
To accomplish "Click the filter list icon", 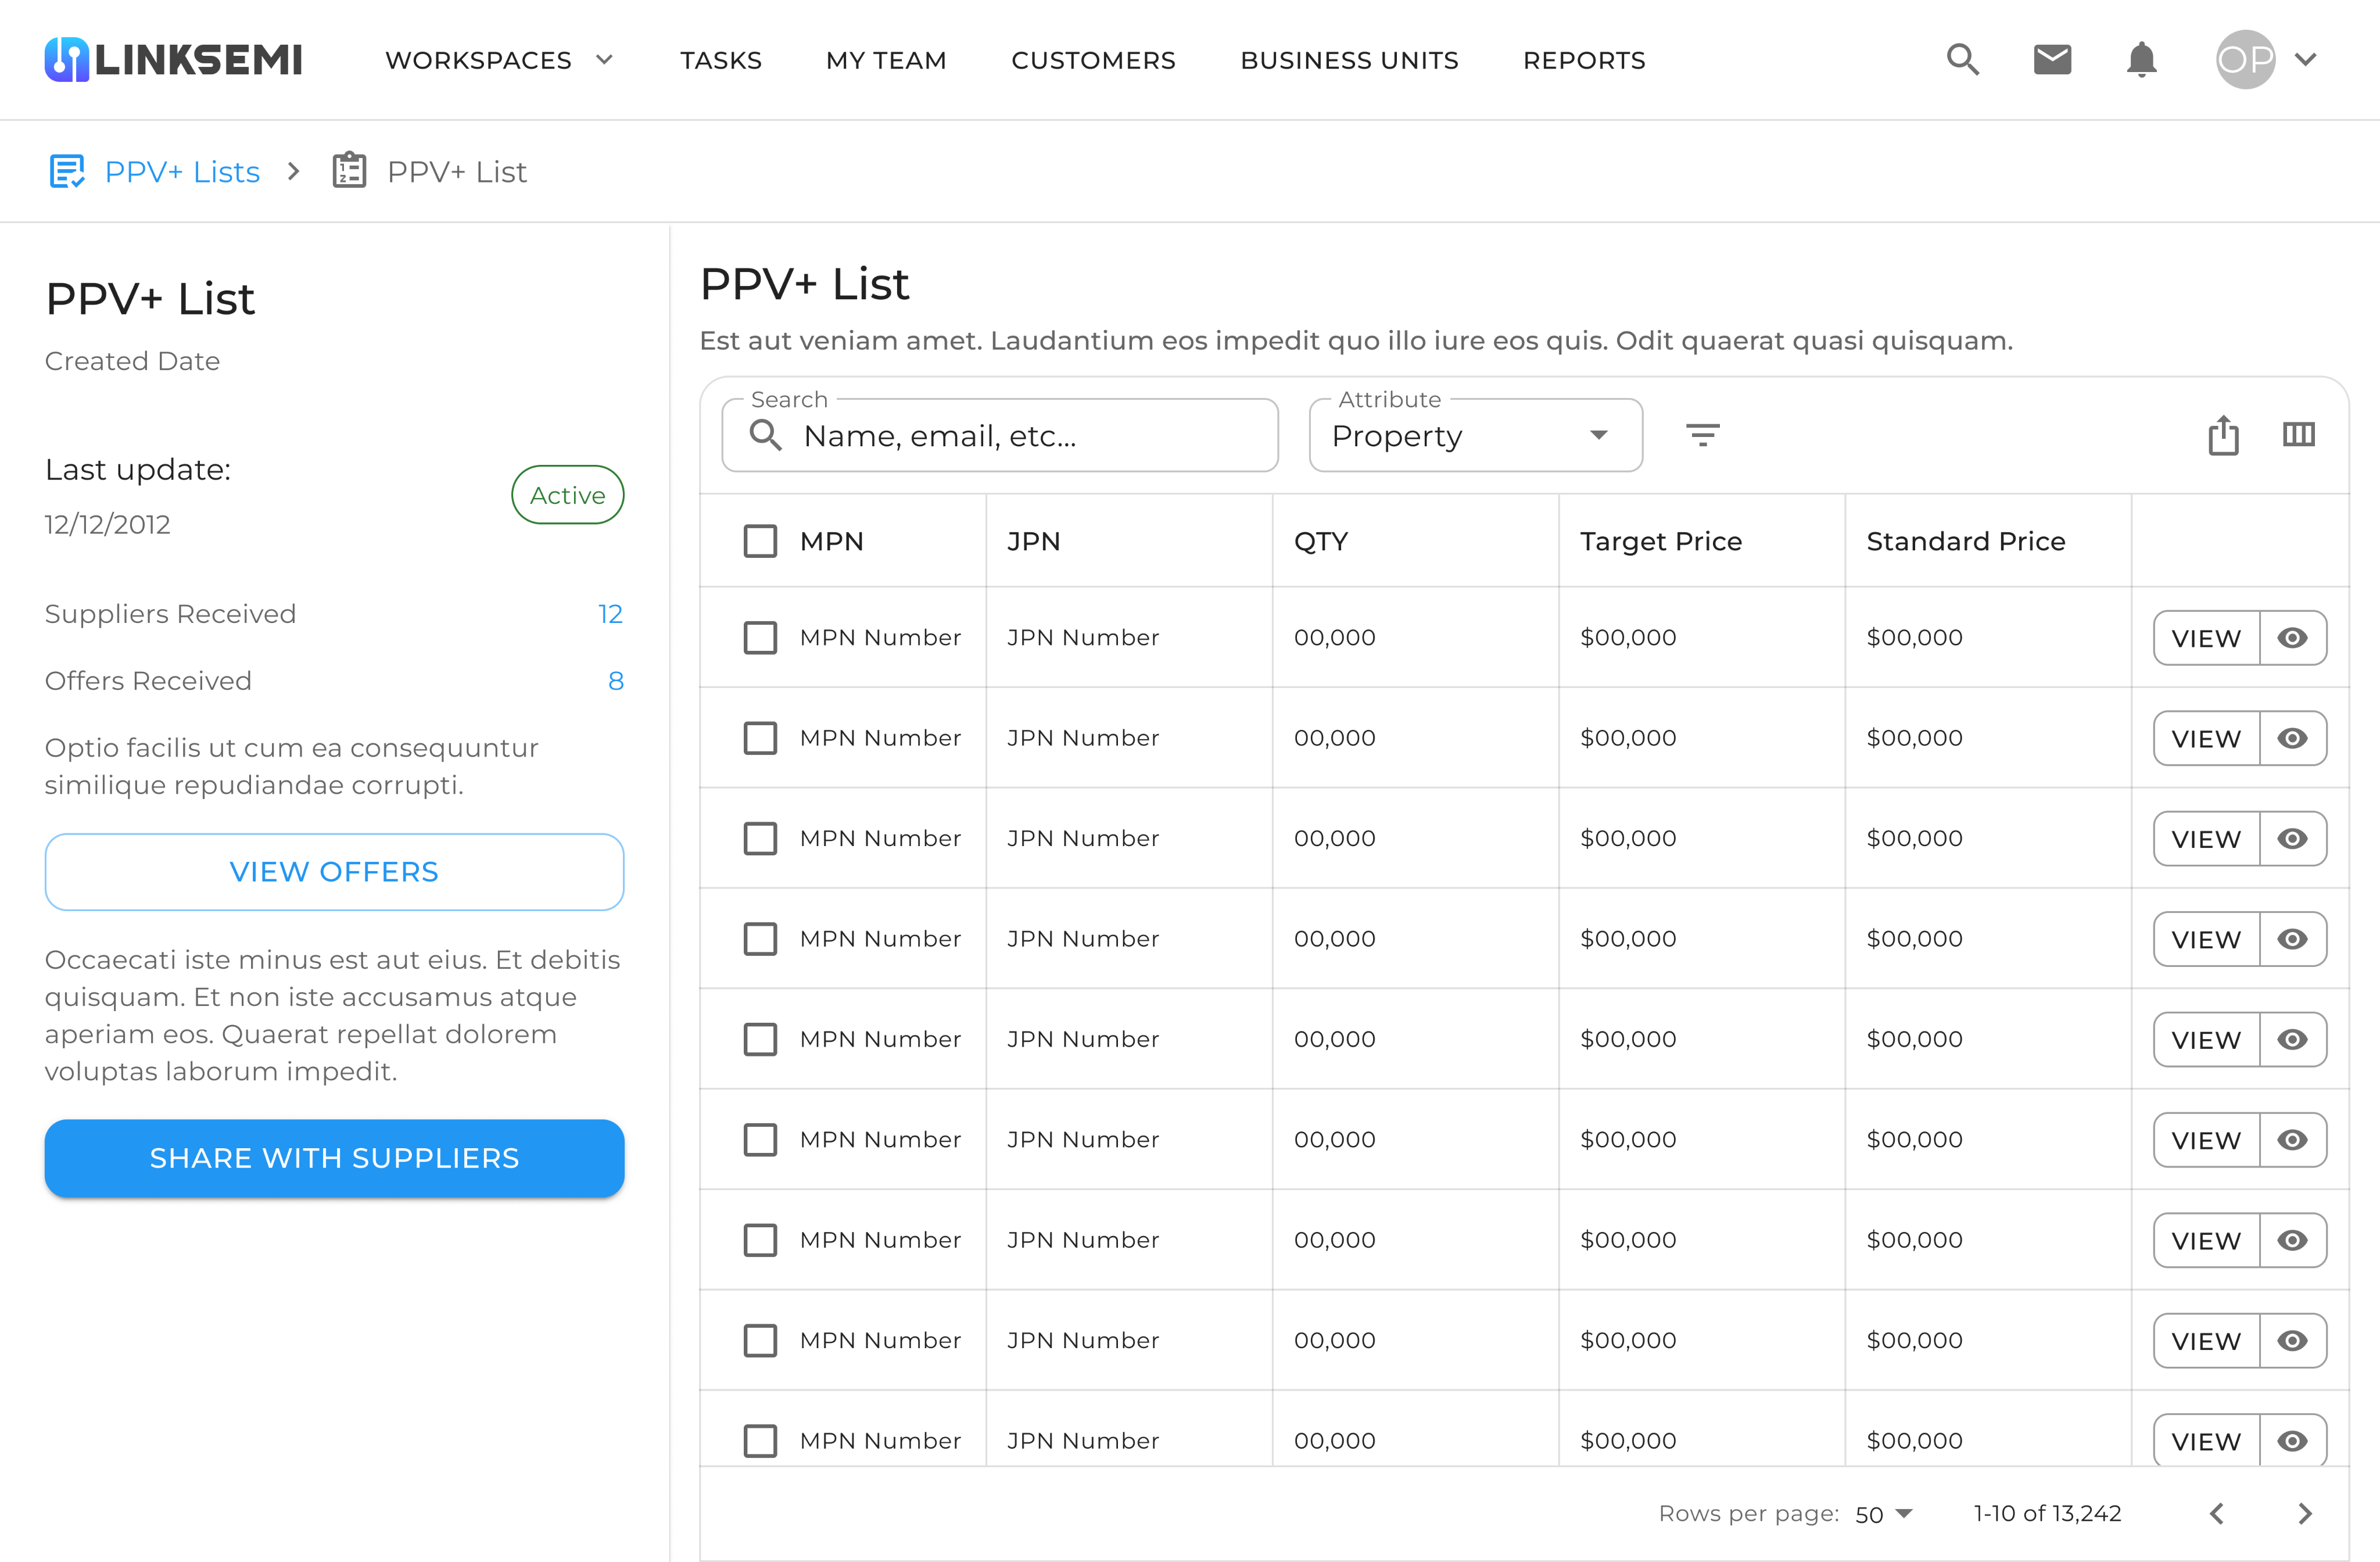I will pyautogui.click(x=1702, y=435).
